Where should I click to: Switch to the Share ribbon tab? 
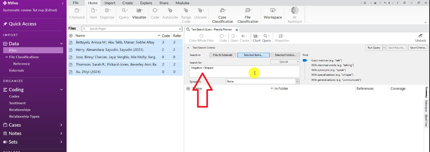click(x=164, y=3)
